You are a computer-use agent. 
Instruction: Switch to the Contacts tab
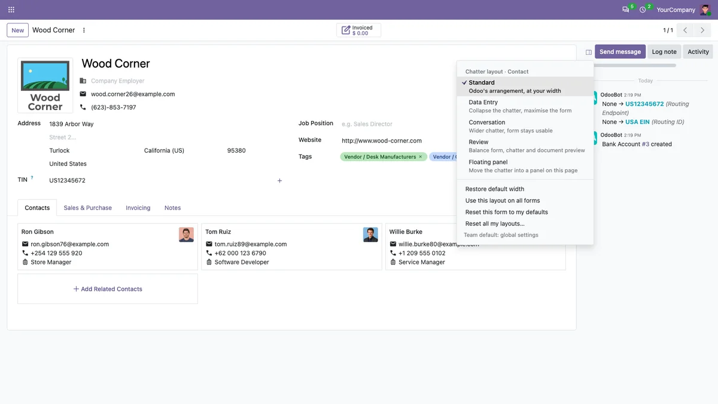pyautogui.click(x=37, y=208)
